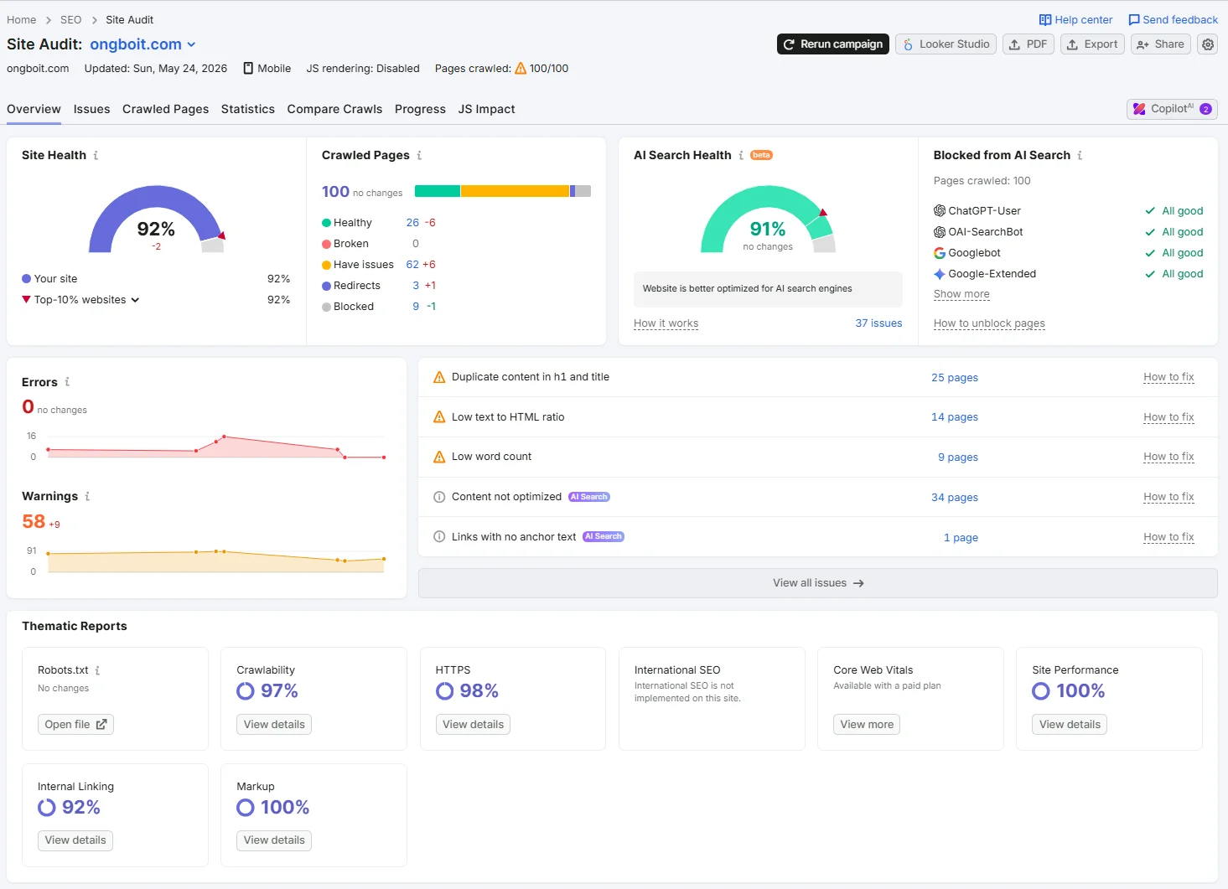Screen dimensions: 1228x889
Task: Click the settings gear icon
Action: point(1207,44)
